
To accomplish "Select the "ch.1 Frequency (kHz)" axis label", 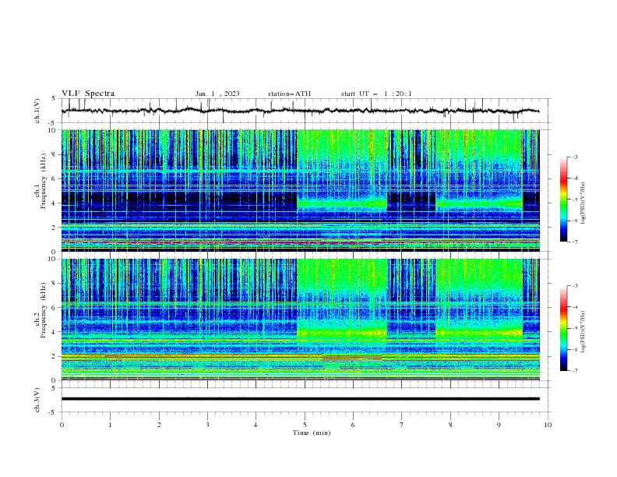I will 41,181.
